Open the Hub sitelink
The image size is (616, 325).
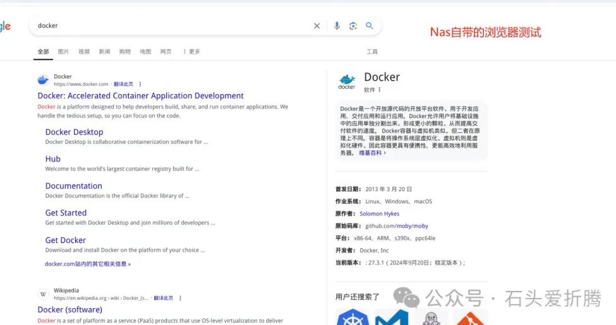[52, 159]
